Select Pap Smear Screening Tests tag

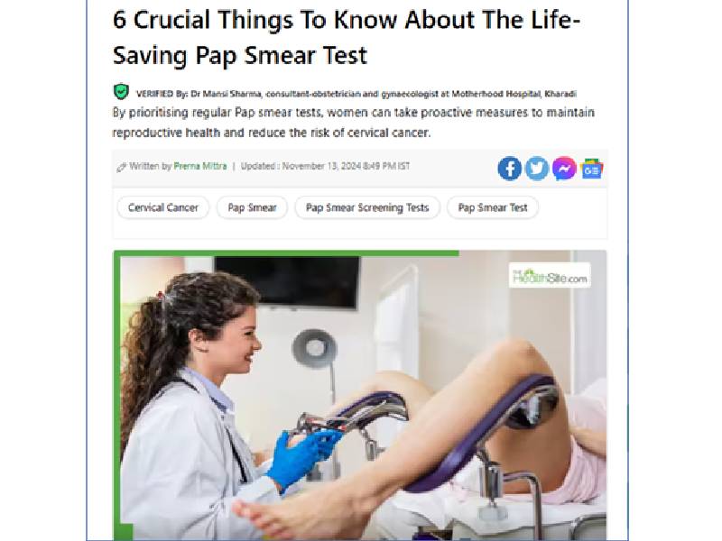(x=367, y=208)
